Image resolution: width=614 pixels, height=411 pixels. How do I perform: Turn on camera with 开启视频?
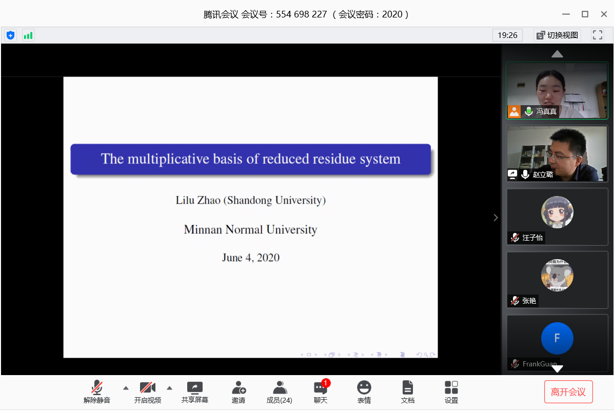(148, 392)
